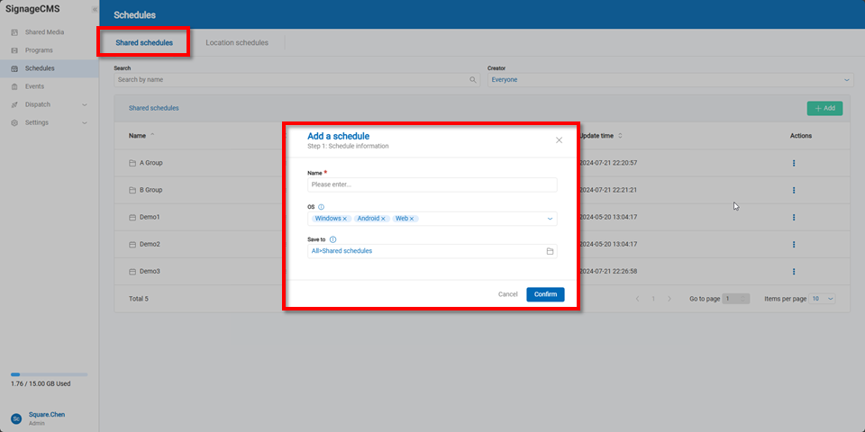Click the schedule Name input field

pos(432,184)
